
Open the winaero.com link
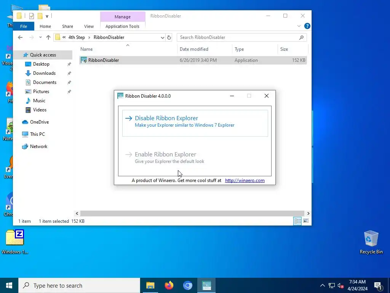click(x=245, y=180)
